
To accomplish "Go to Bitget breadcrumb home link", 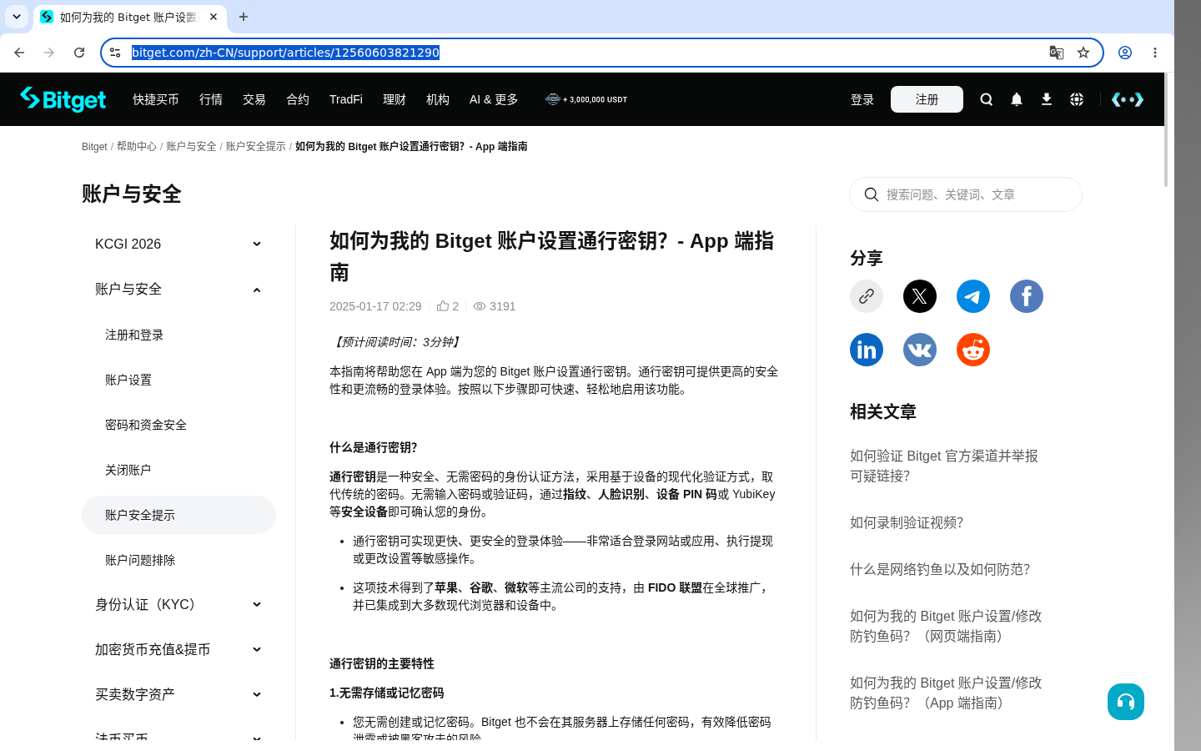I will pos(94,146).
